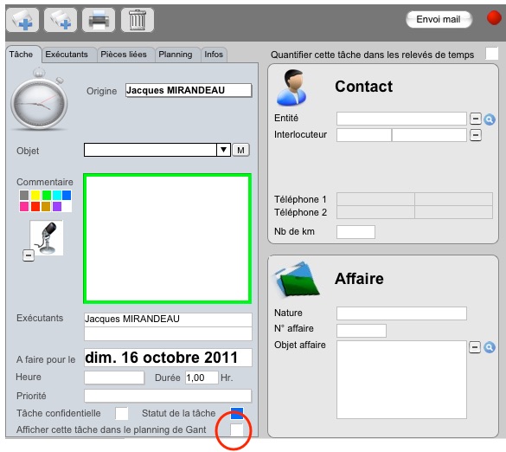
Task: Click the M button beside Objet
Action: pyautogui.click(x=240, y=151)
